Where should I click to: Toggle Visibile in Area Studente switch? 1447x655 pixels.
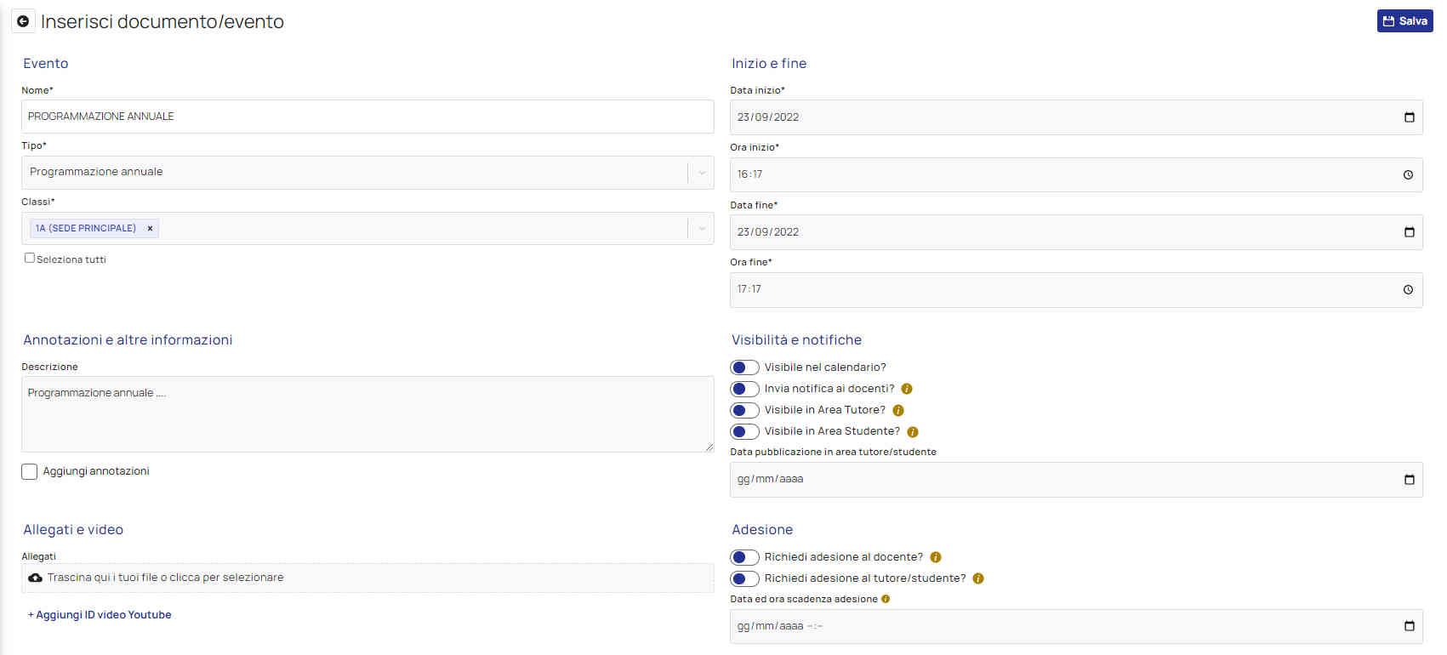click(x=744, y=431)
